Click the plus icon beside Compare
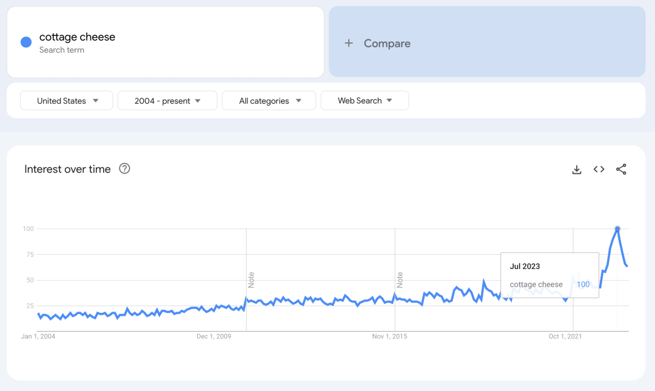 pos(349,43)
